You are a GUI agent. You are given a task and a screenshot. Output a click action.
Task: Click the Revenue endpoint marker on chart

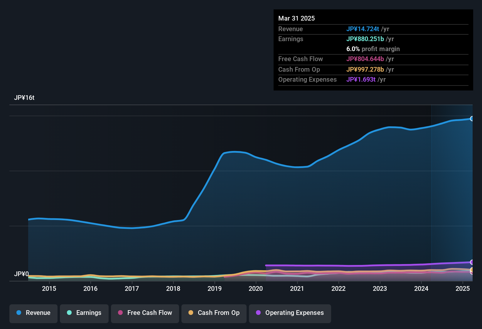(472, 119)
